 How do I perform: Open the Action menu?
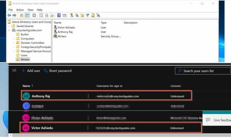[20, 10]
